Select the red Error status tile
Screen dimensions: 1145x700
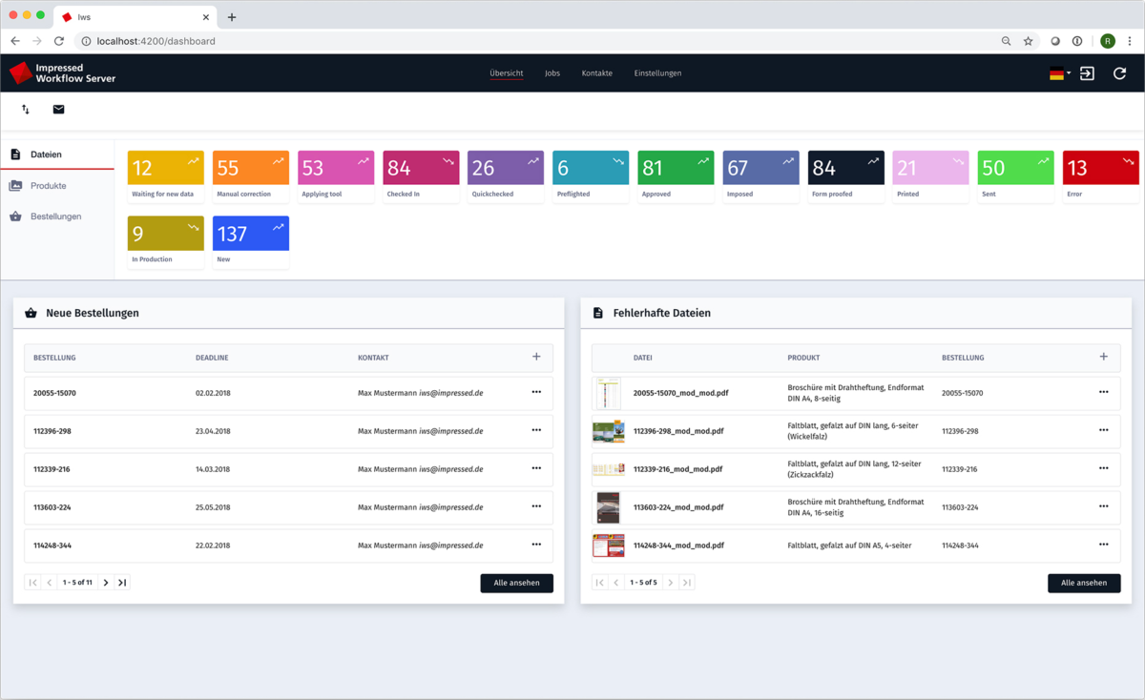pos(1100,175)
